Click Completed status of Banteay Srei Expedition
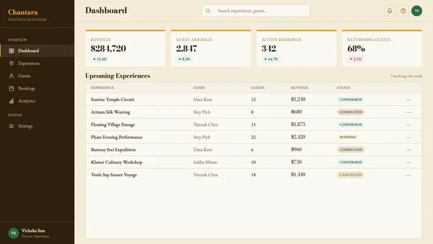 (351, 150)
